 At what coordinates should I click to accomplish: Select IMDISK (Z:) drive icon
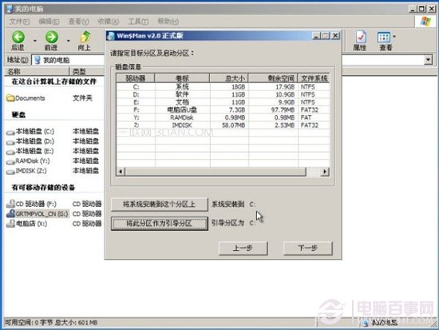point(10,171)
